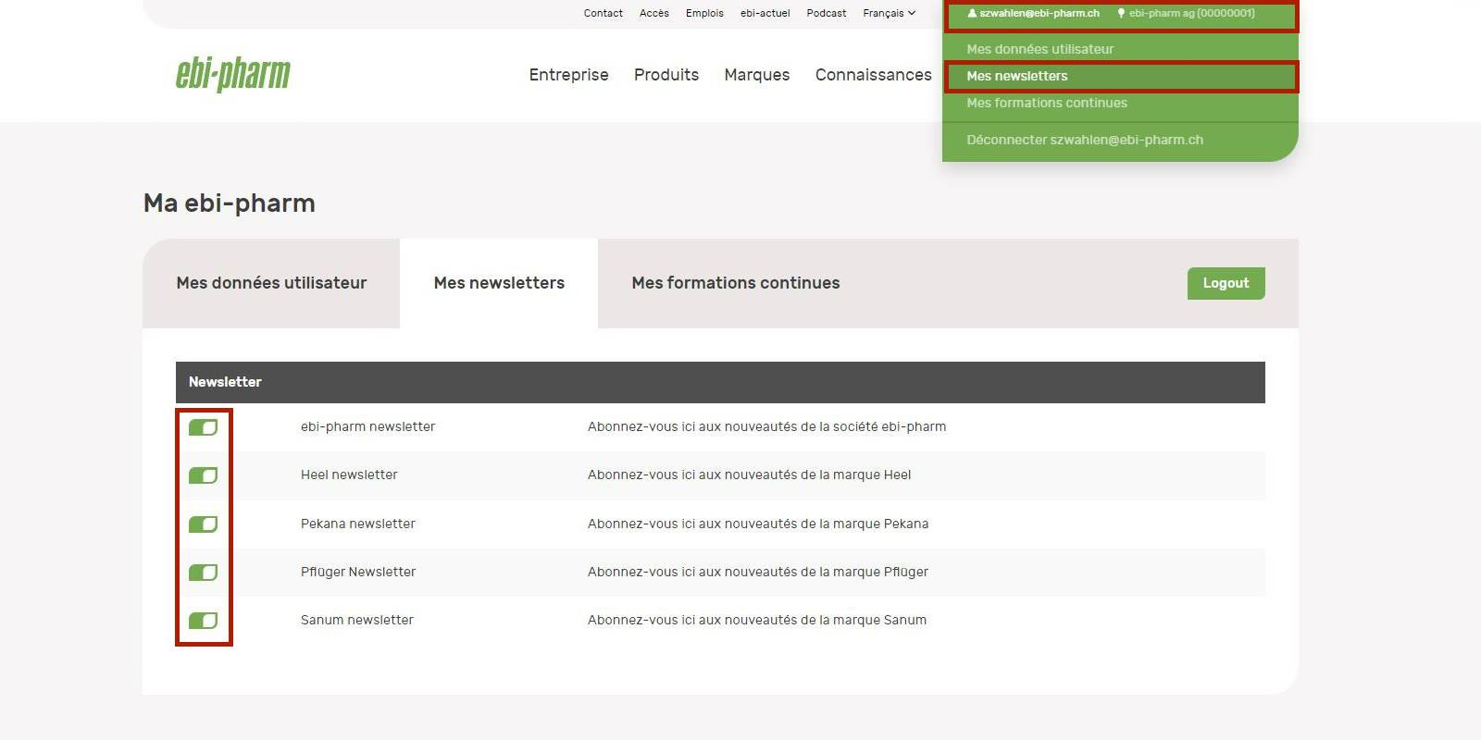
Task: Select Mes formations continues in account dropdown
Action: tap(1047, 103)
